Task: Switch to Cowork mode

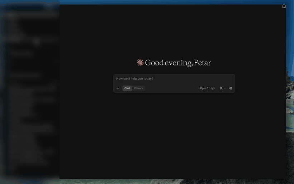Action: pos(138,88)
